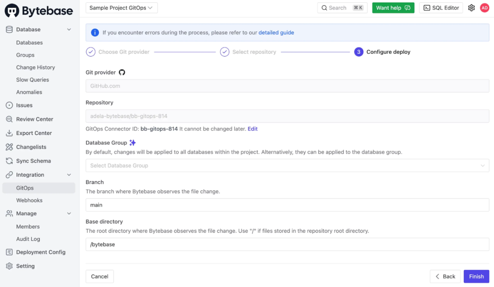This screenshot has height=287, width=494.
Task: Click the checkmark icon for Choose Git provider
Action: (91, 52)
